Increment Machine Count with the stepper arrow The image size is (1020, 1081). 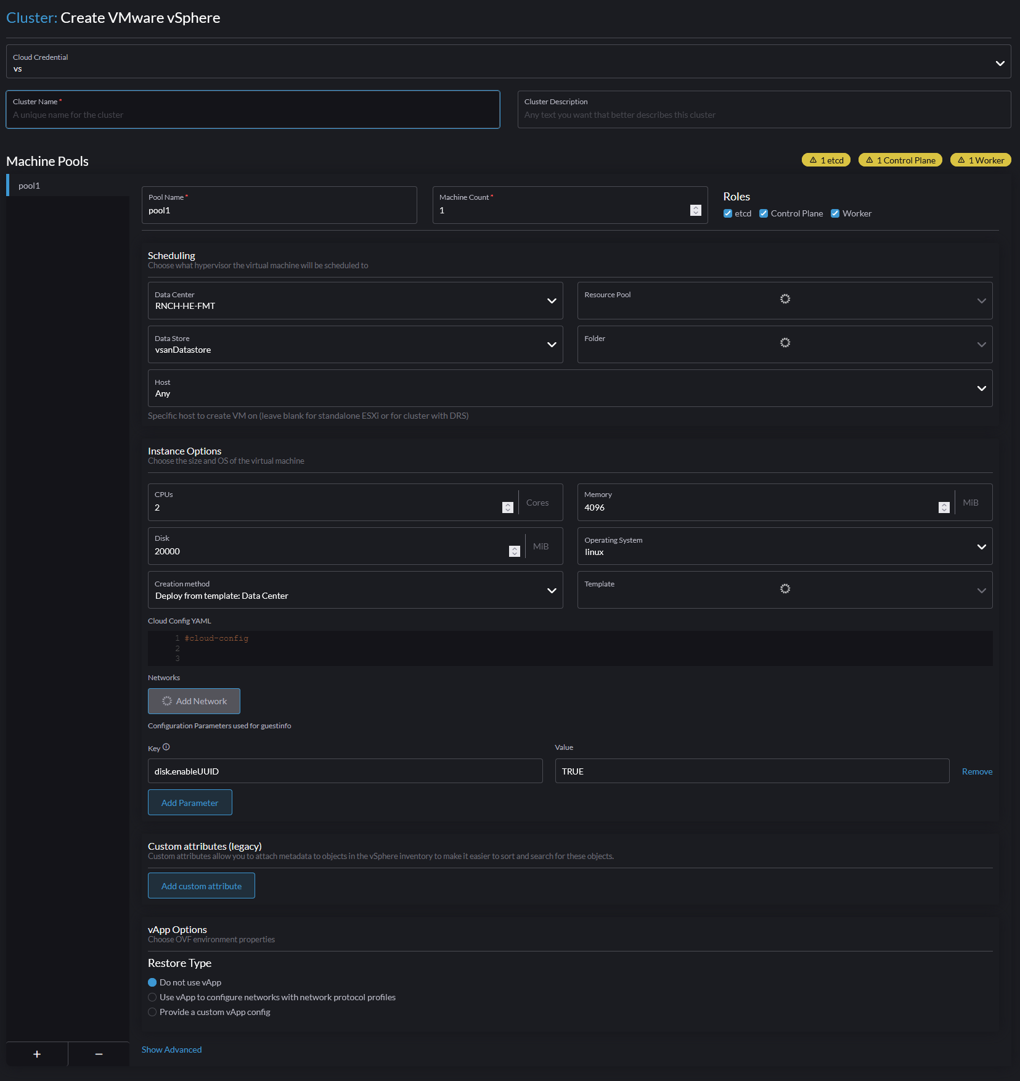(x=696, y=208)
